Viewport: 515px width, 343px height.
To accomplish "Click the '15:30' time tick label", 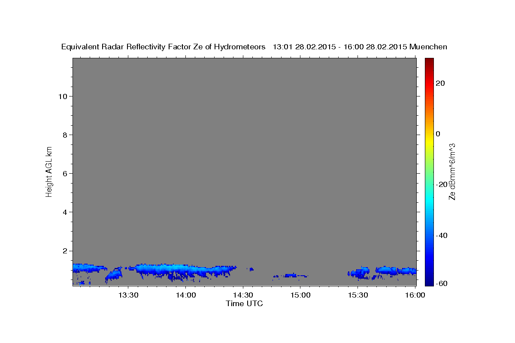I will (x=357, y=295).
